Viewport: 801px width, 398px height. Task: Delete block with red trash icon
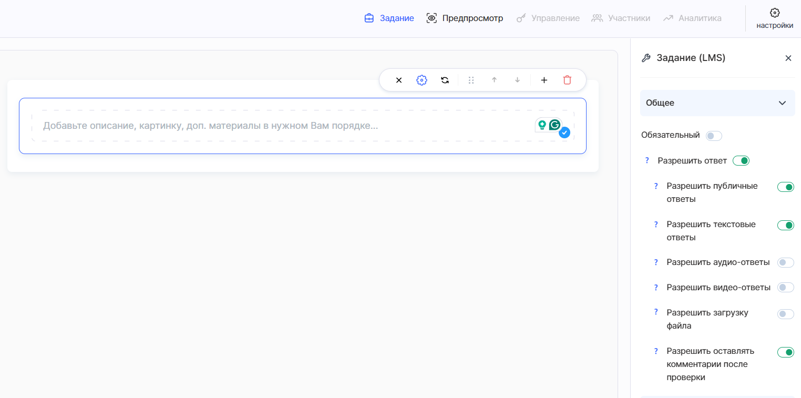[567, 80]
